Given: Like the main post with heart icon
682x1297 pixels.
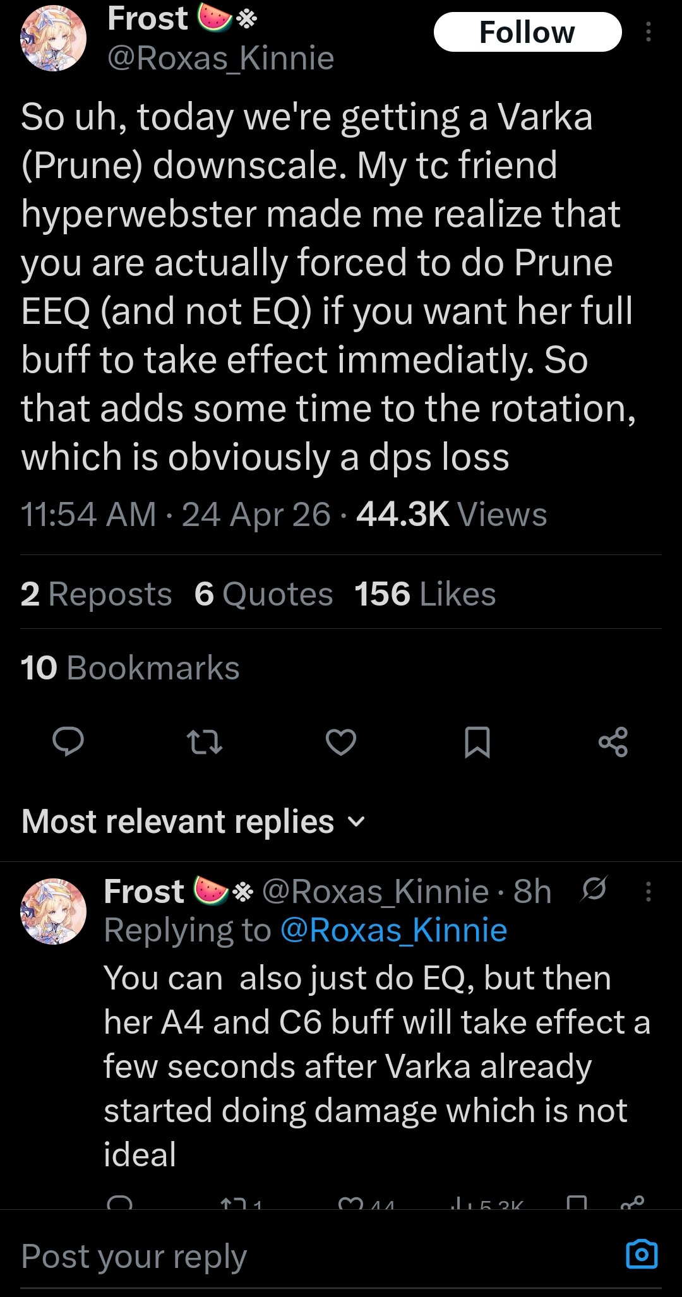Looking at the screenshot, I should pyautogui.click(x=341, y=741).
